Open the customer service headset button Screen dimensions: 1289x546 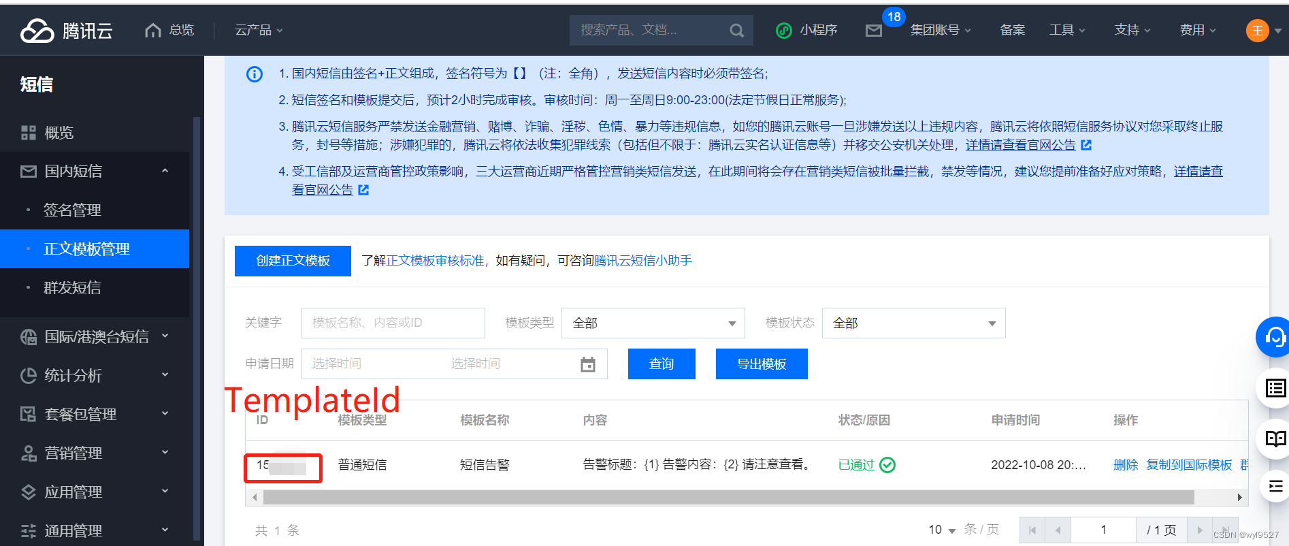[1273, 336]
